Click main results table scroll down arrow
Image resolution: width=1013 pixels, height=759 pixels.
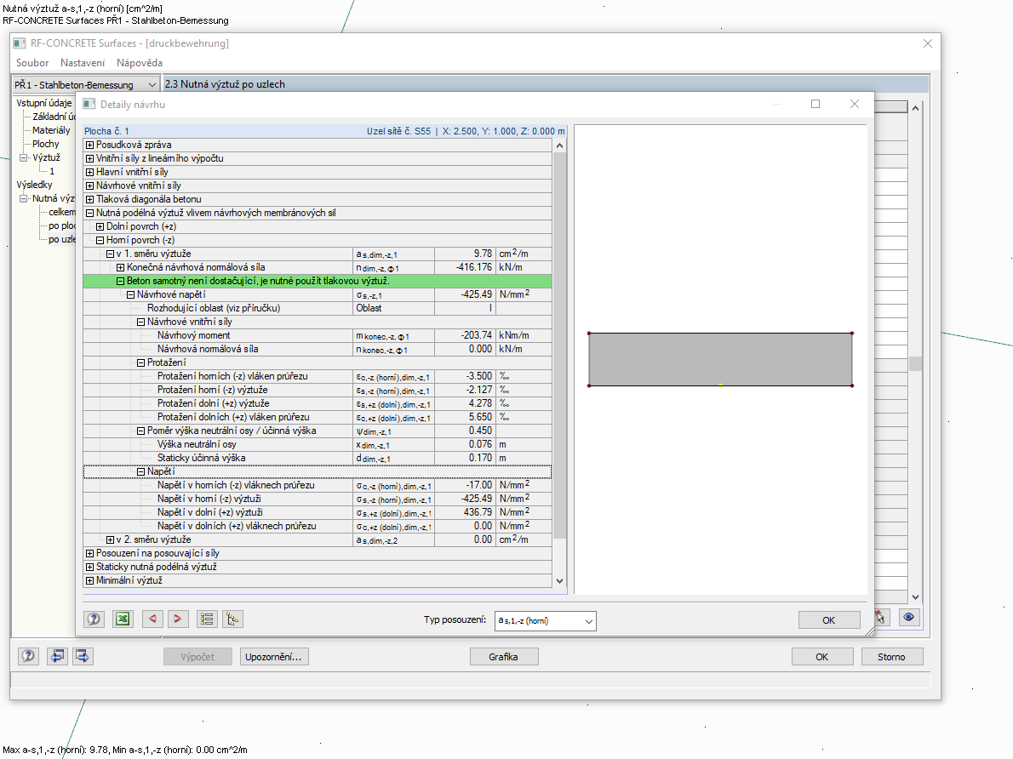tap(915, 596)
